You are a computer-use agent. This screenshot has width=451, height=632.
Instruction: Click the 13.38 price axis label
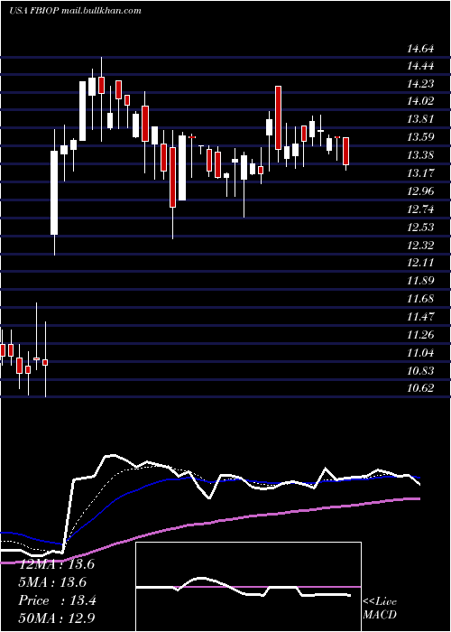(420, 155)
